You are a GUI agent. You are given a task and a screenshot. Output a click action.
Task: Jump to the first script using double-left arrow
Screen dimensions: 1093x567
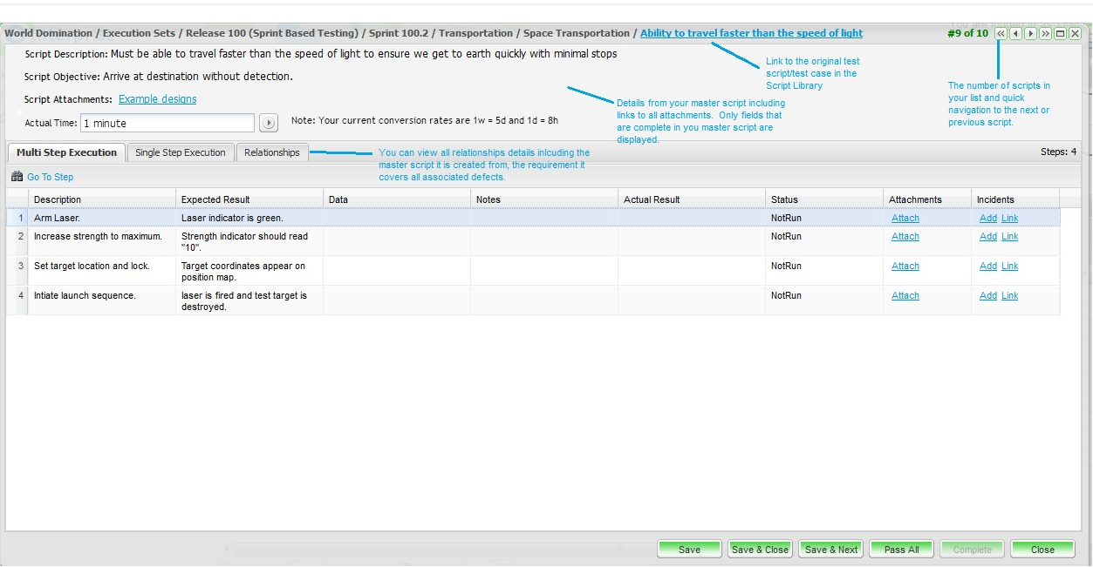(x=1001, y=34)
